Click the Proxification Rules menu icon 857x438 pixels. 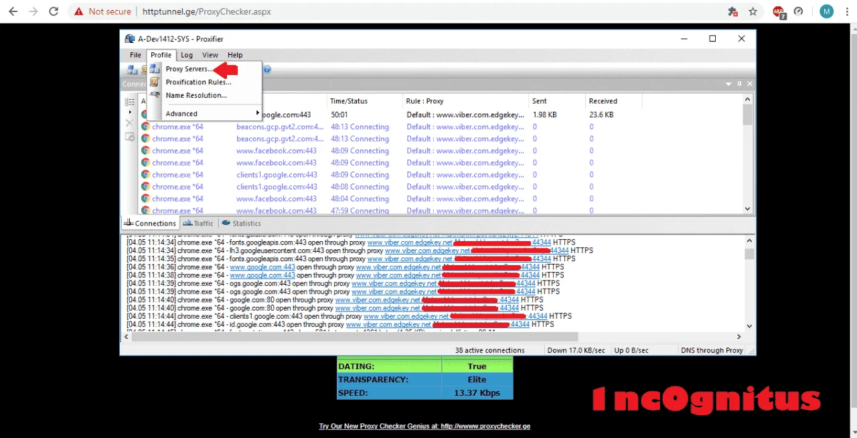click(x=155, y=82)
